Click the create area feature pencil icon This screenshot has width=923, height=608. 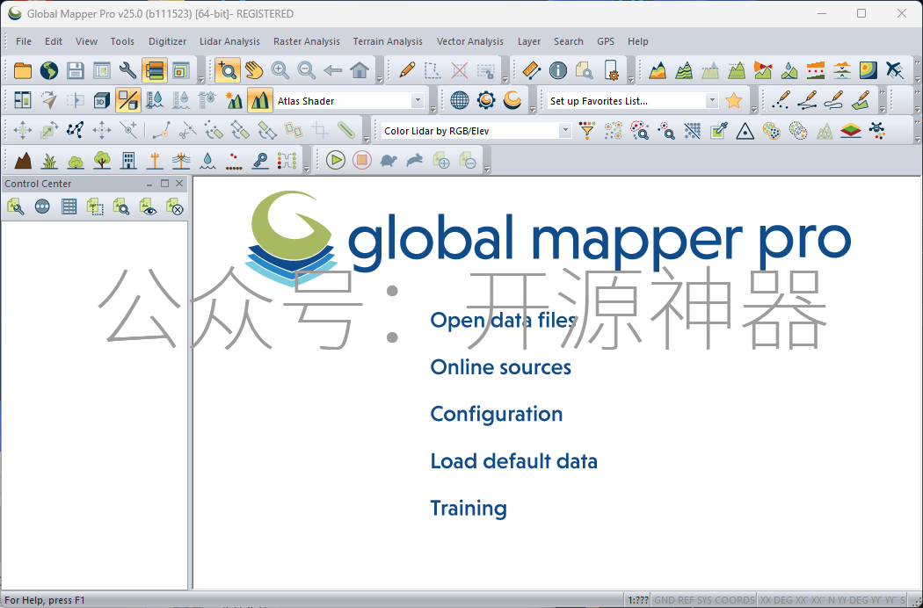[x=861, y=101]
